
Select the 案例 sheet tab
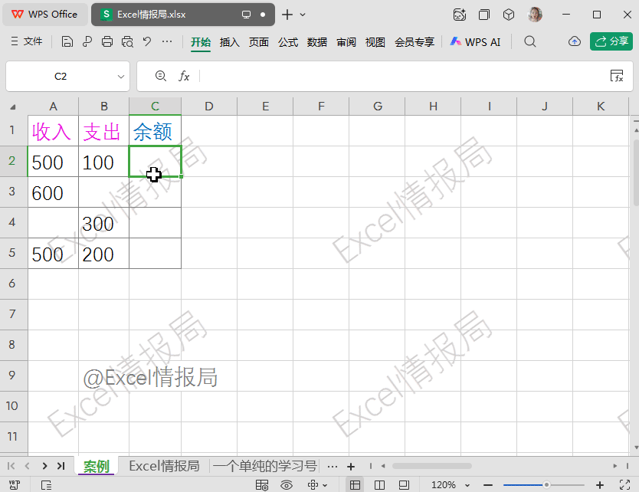tap(97, 466)
